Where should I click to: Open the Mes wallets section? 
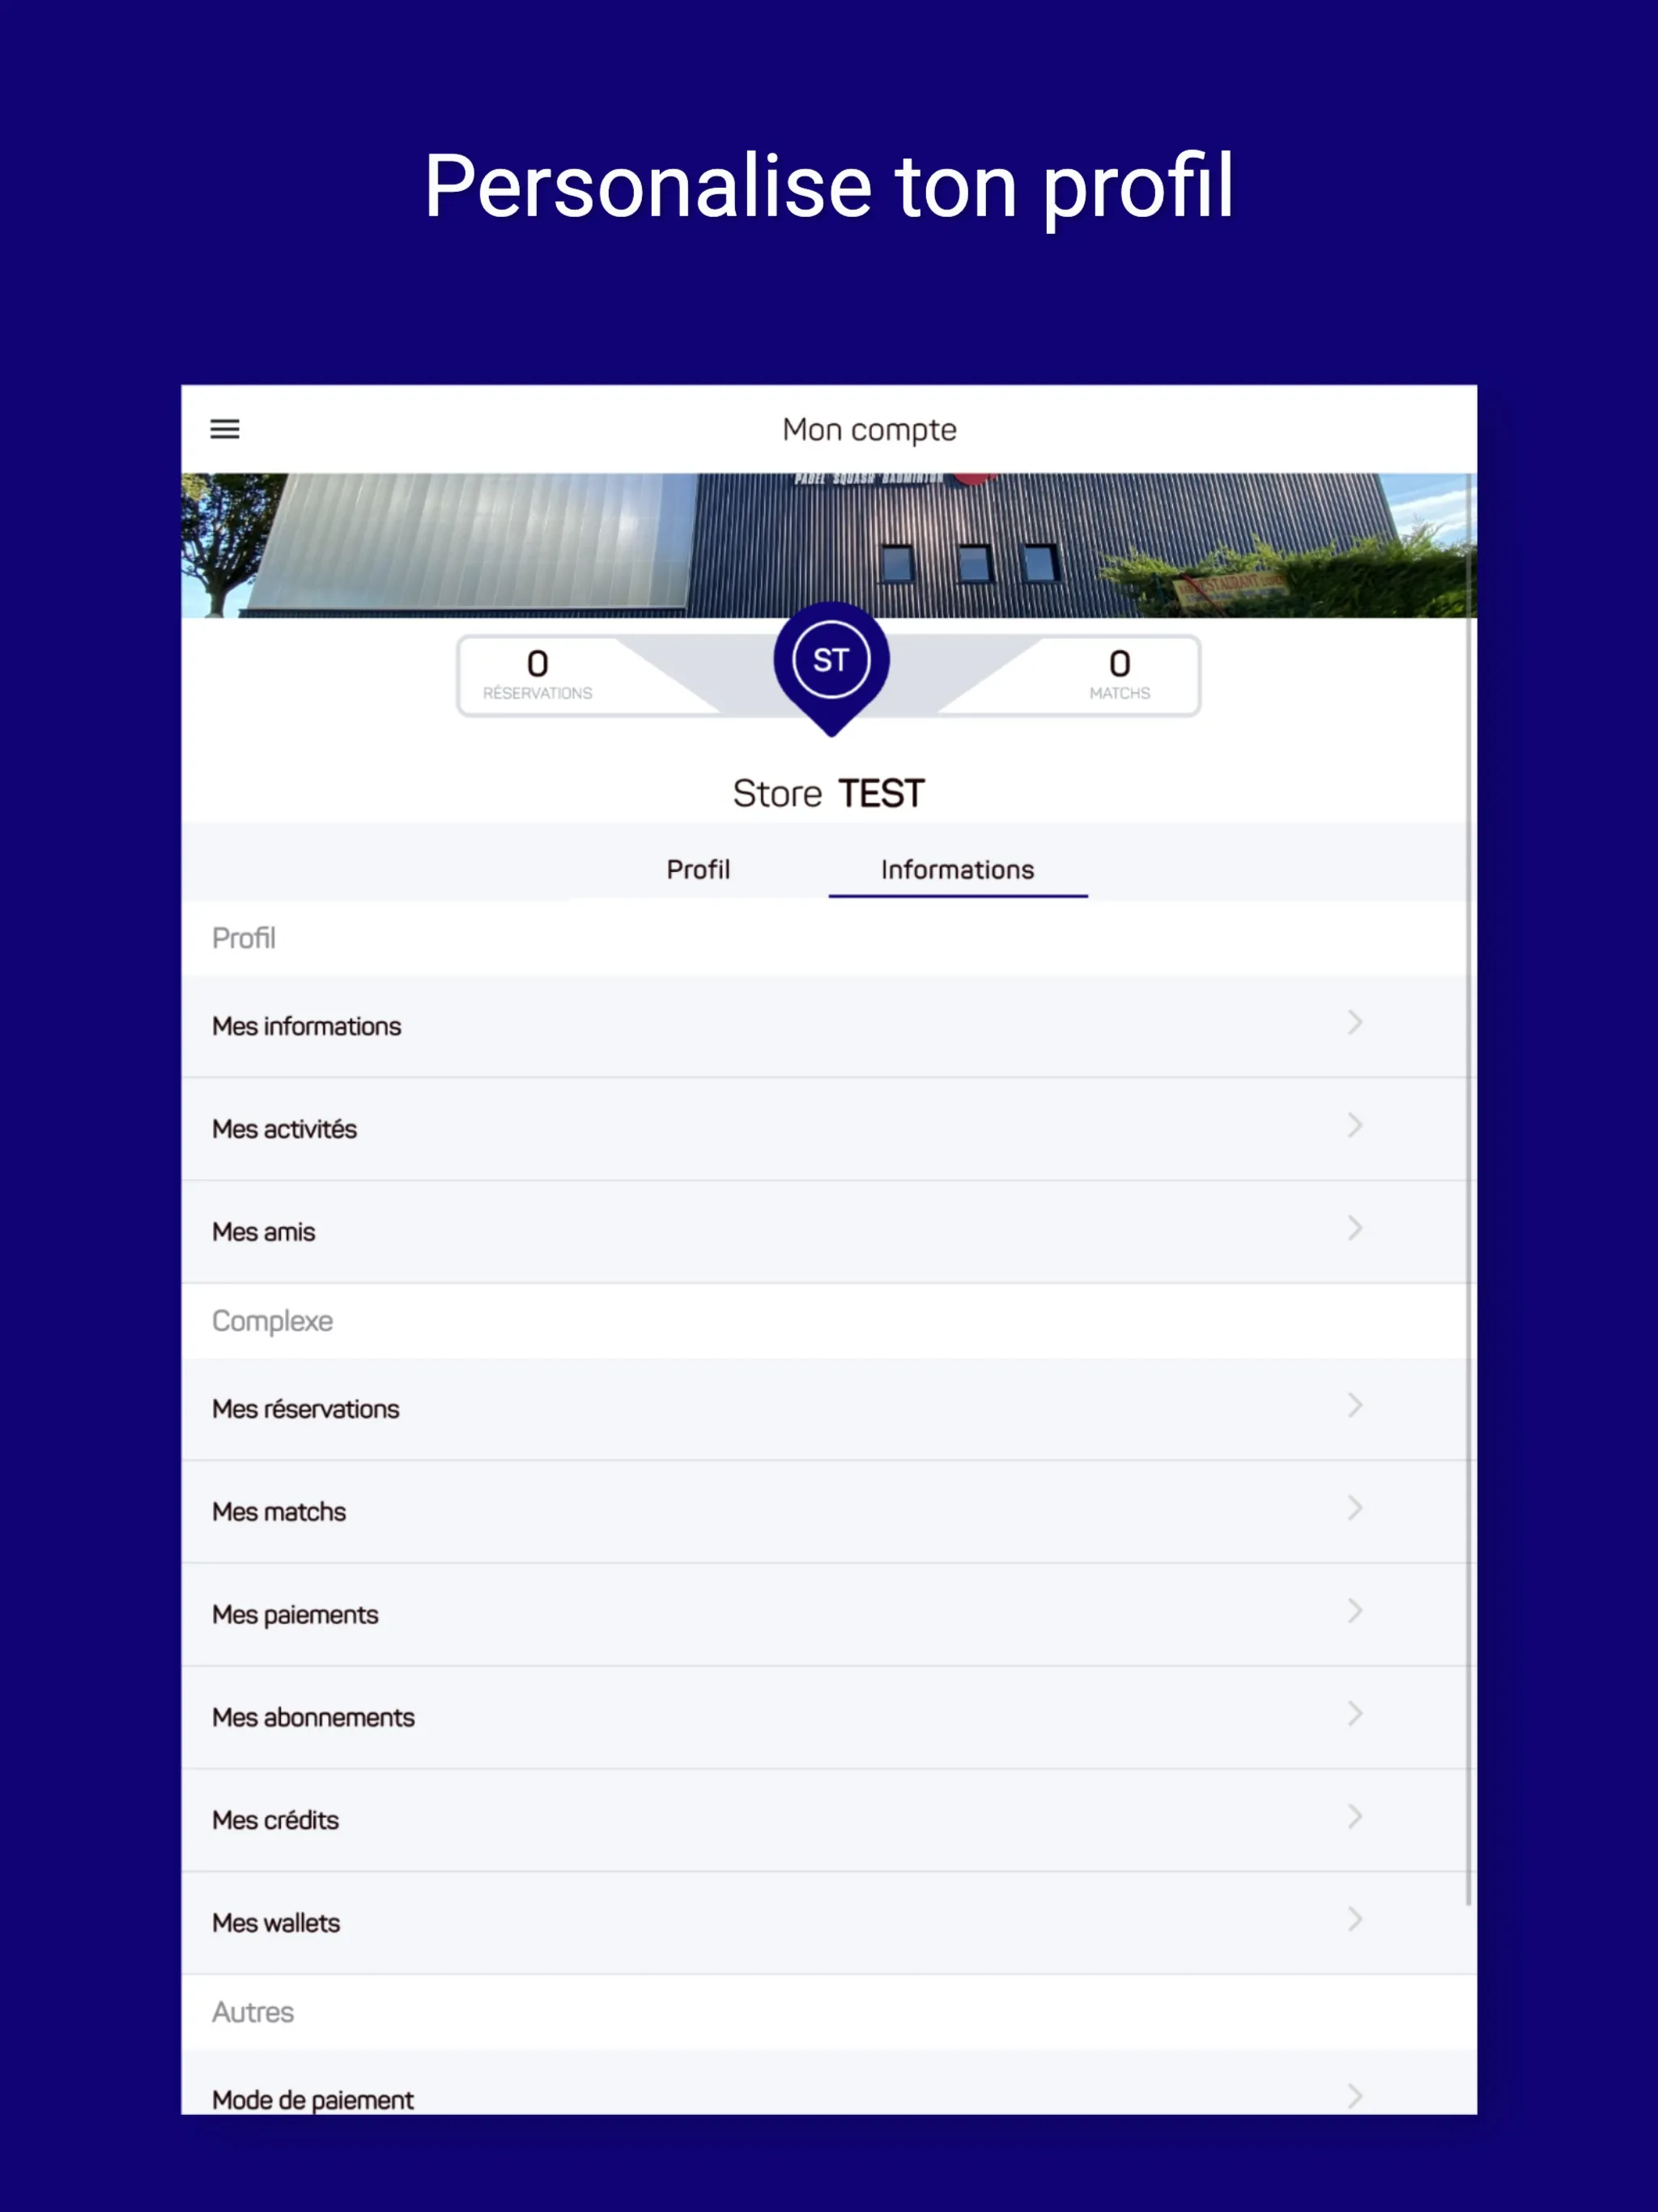pos(829,1916)
